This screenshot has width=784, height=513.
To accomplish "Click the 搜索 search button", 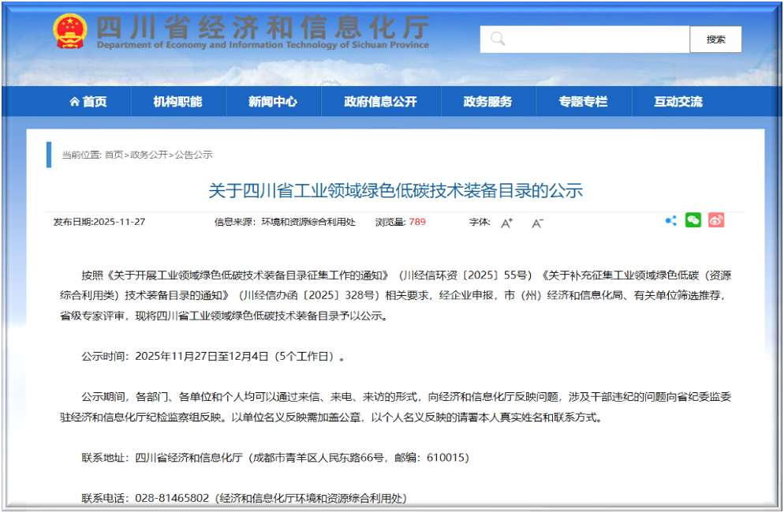I will coord(716,39).
